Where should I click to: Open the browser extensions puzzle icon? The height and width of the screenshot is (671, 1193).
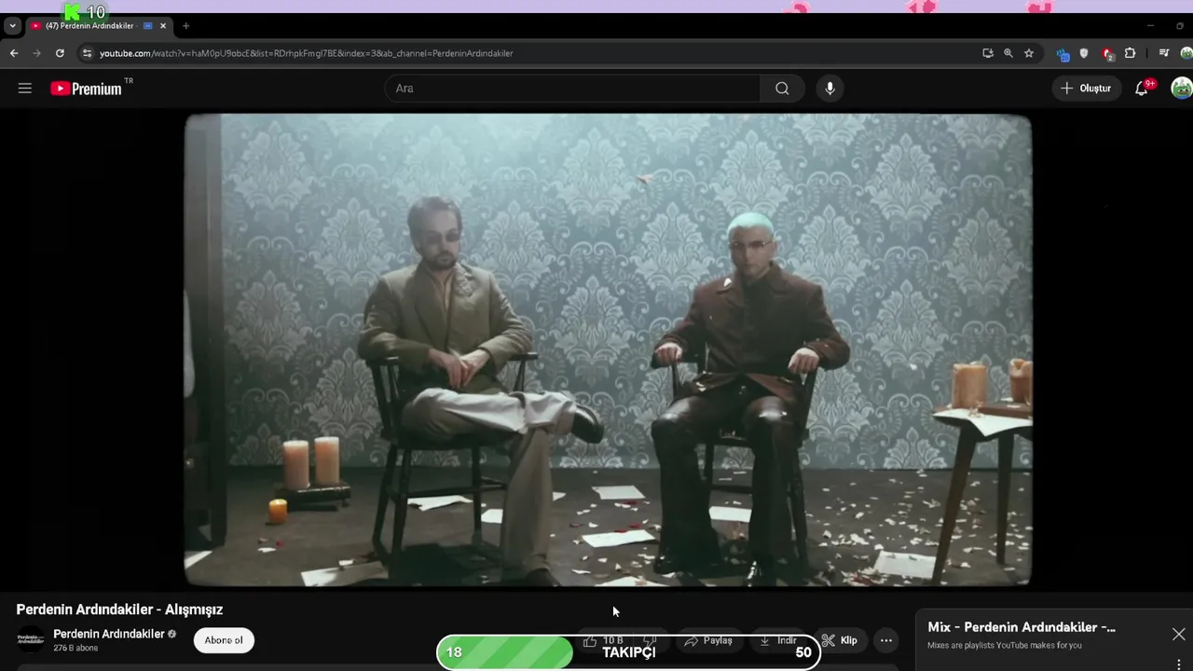tap(1130, 53)
